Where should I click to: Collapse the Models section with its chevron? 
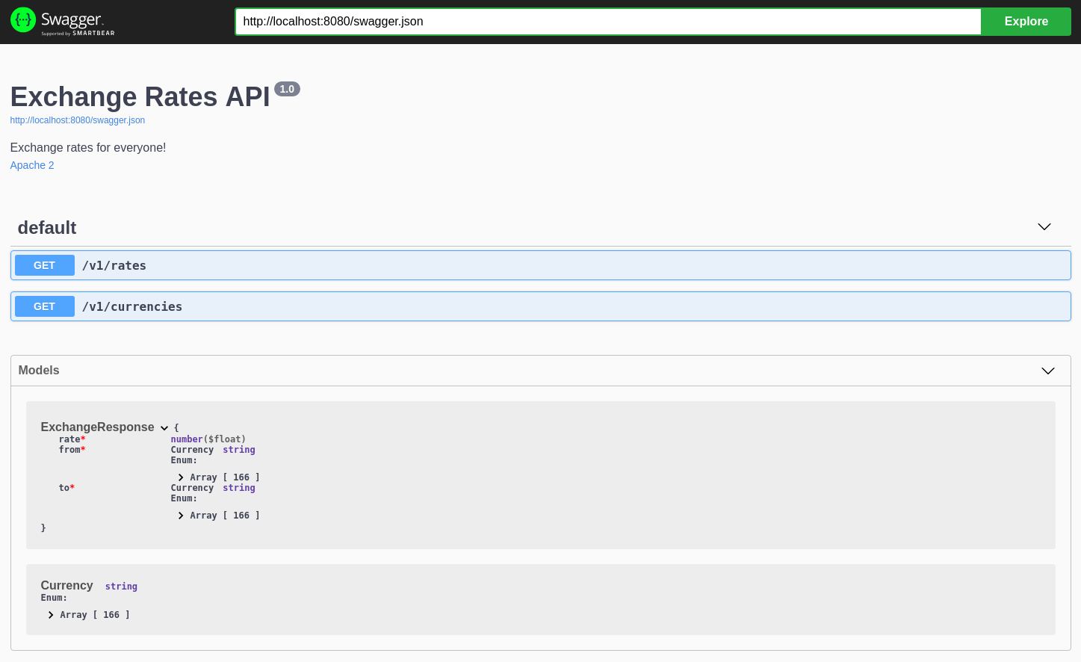pyautogui.click(x=1048, y=371)
